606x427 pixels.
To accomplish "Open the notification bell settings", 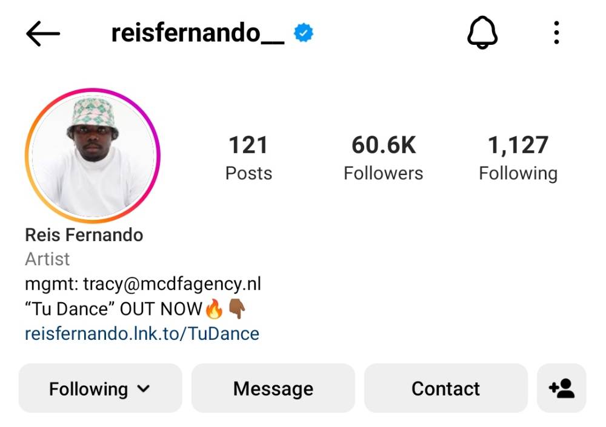I will point(482,33).
